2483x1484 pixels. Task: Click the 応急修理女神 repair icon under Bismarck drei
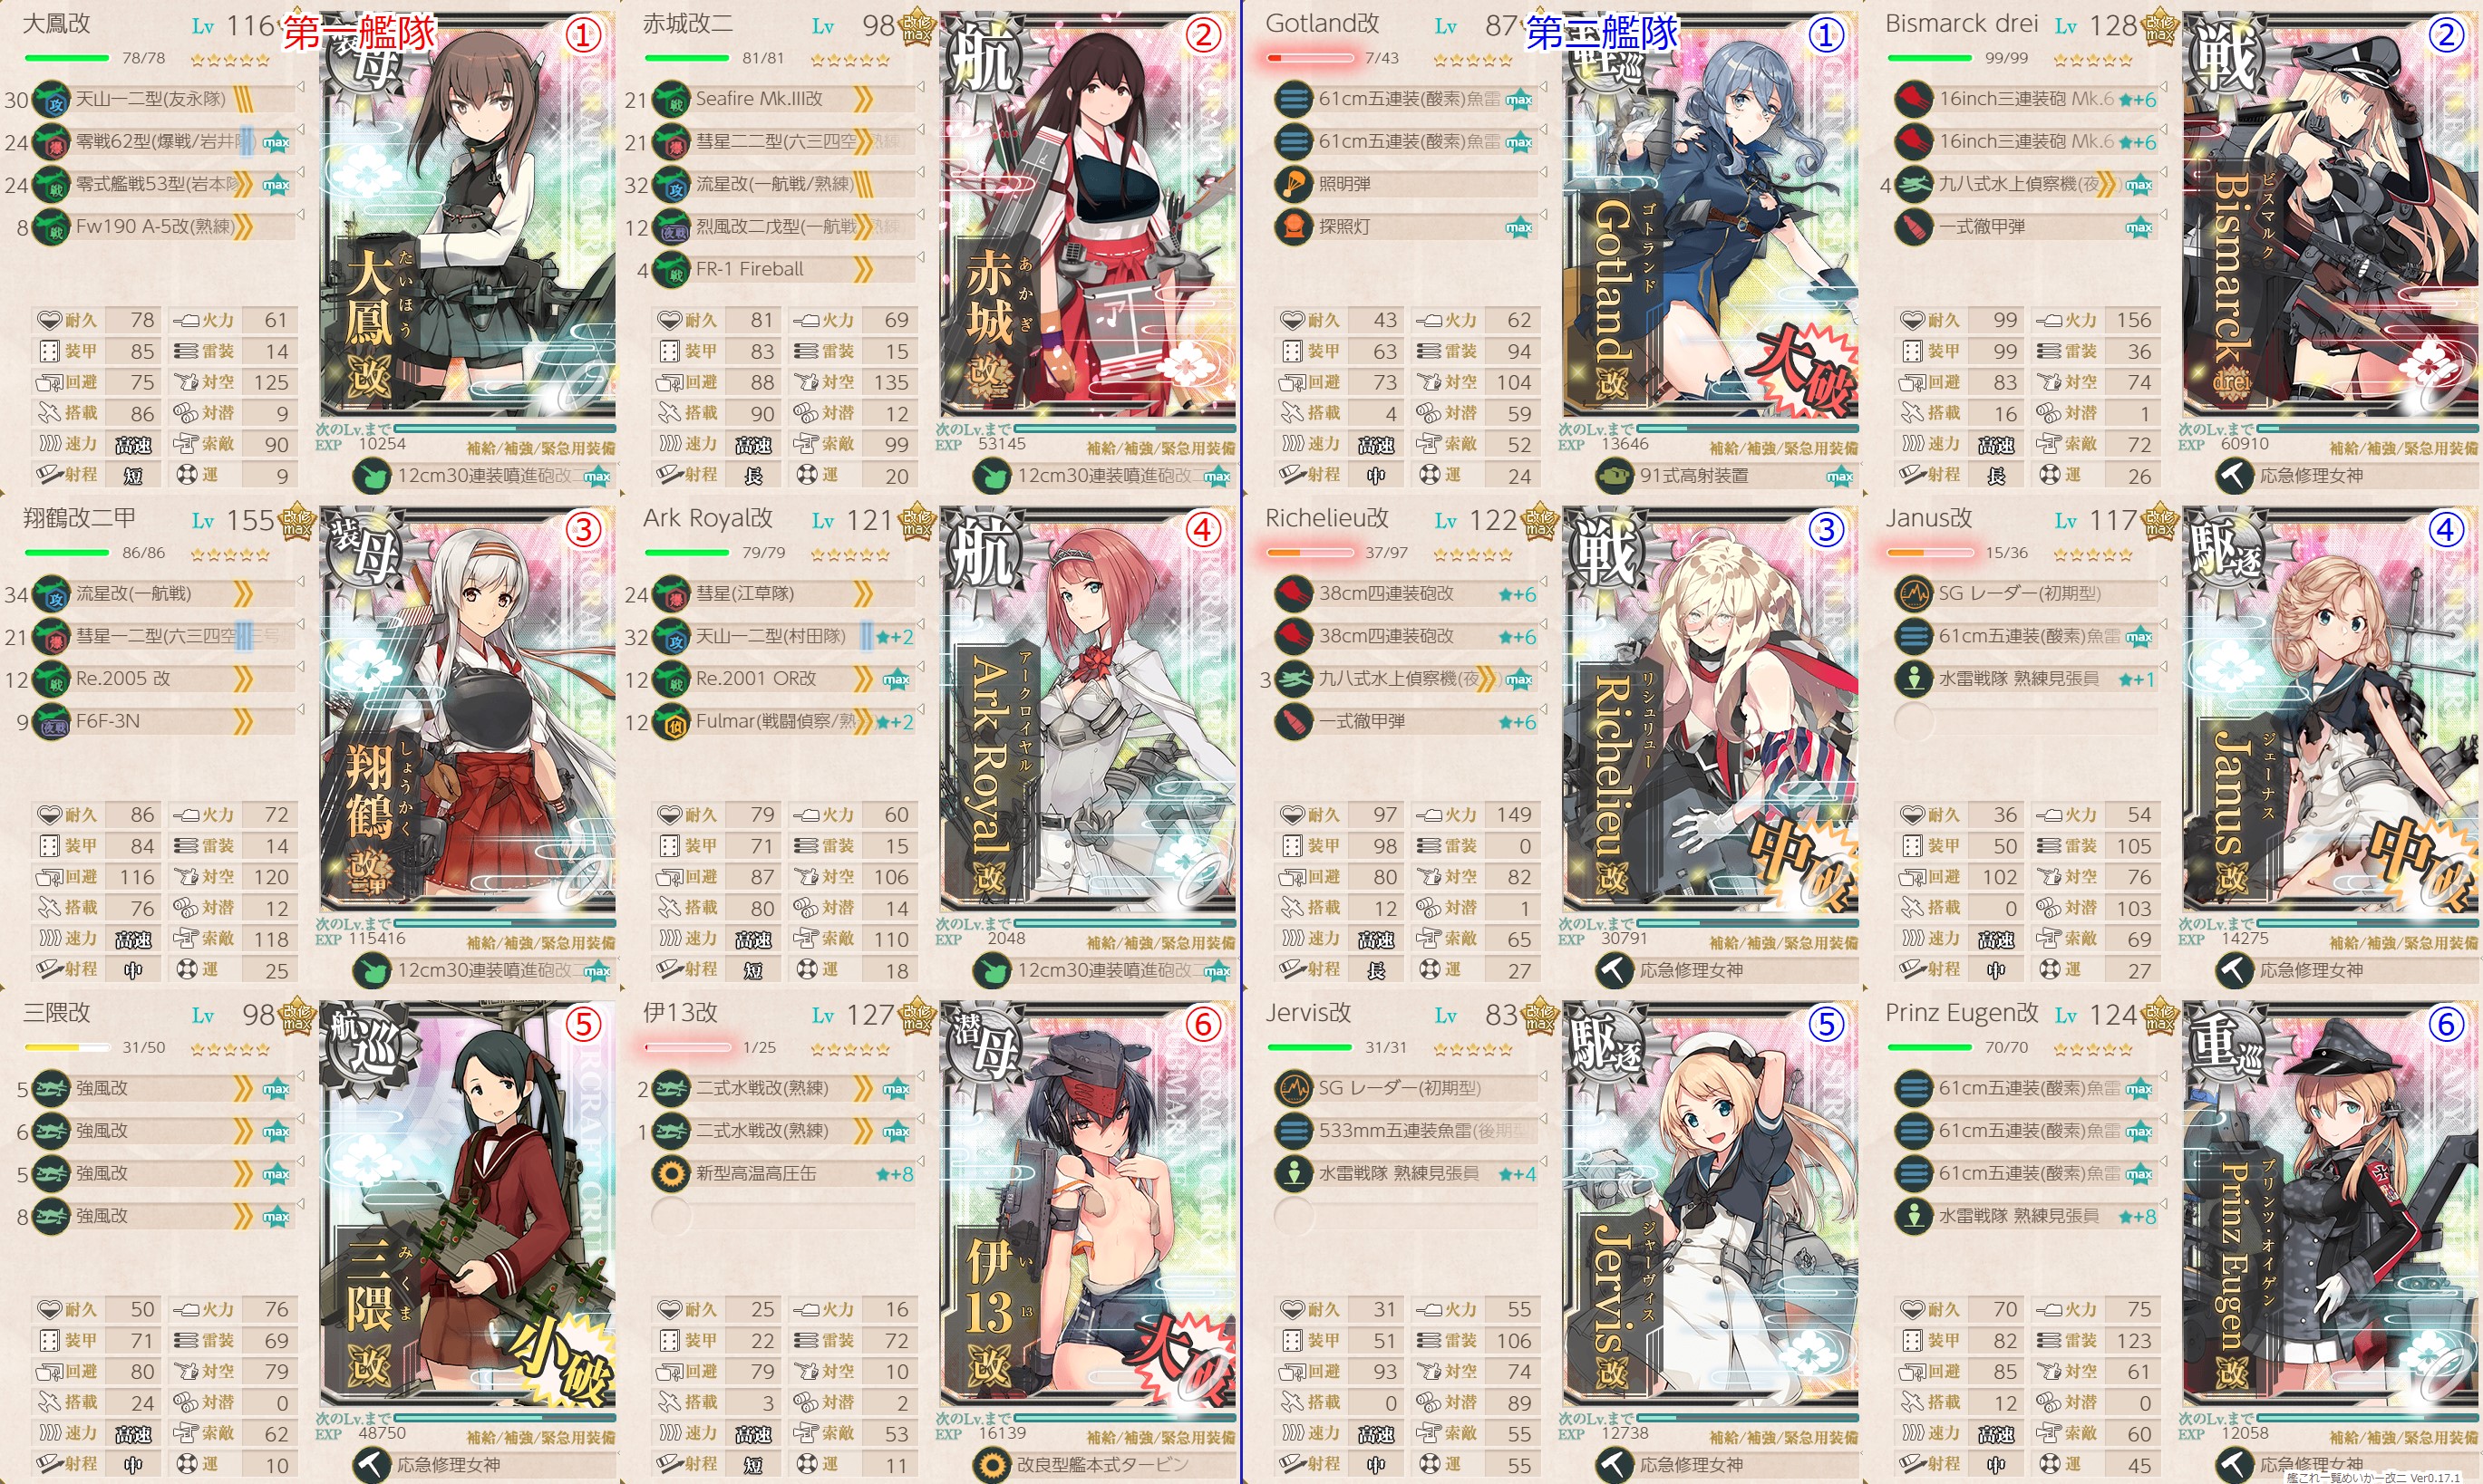tap(2233, 476)
